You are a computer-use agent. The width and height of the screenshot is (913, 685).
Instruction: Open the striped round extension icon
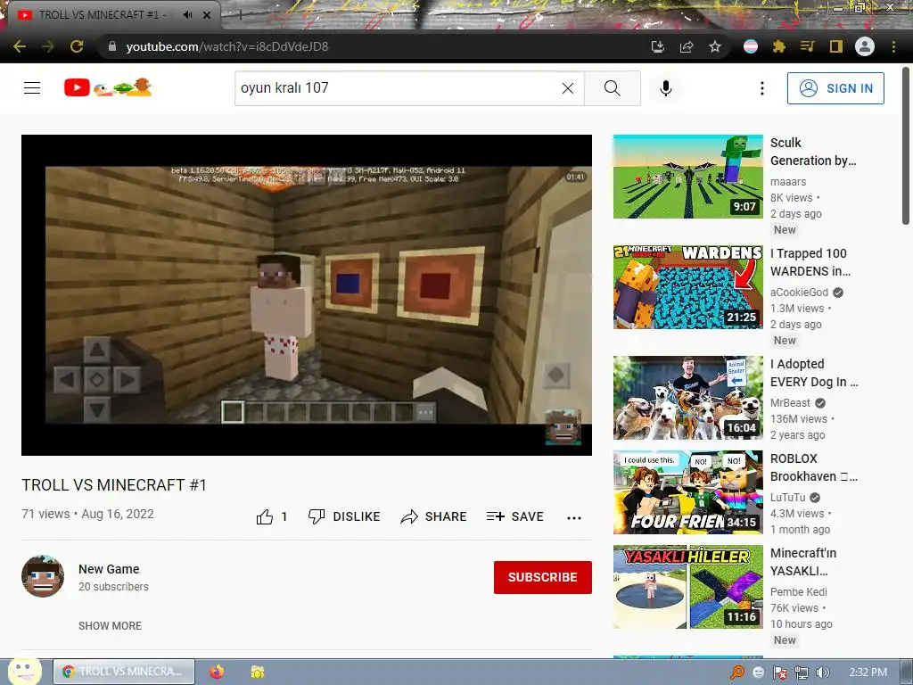click(x=751, y=46)
